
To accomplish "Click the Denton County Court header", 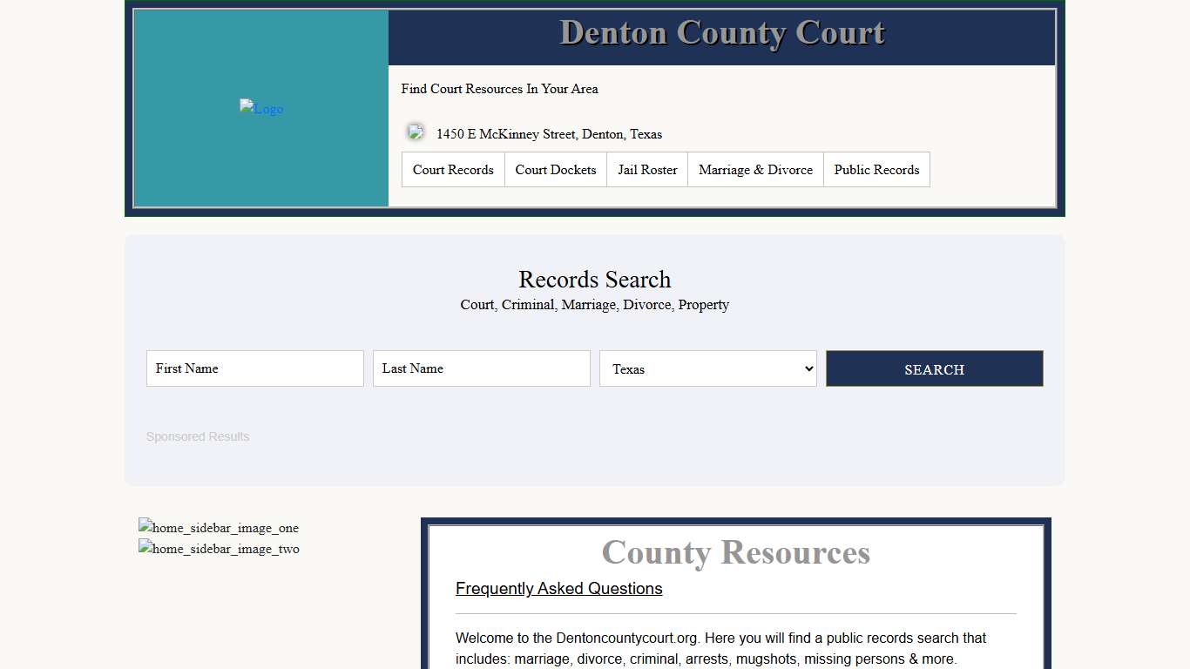I will tap(721, 32).
